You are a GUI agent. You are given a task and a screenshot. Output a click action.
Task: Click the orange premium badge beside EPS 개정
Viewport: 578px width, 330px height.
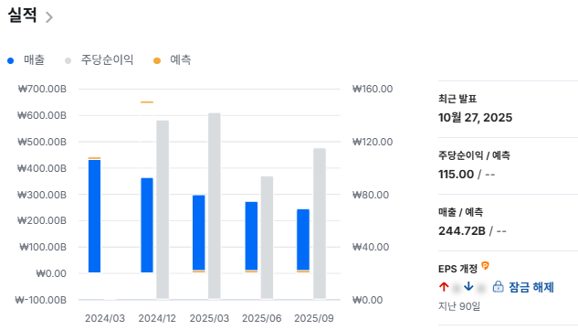(x=485, y=265)
